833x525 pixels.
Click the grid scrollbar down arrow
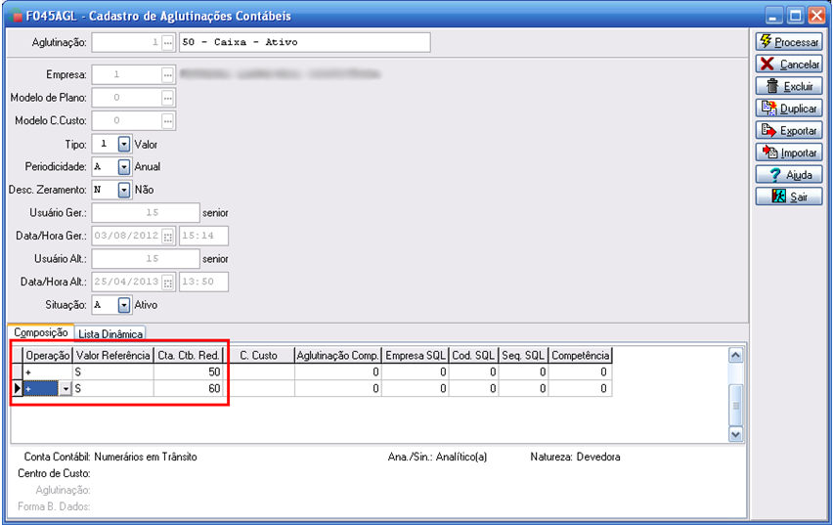click(x=736, y=434)
